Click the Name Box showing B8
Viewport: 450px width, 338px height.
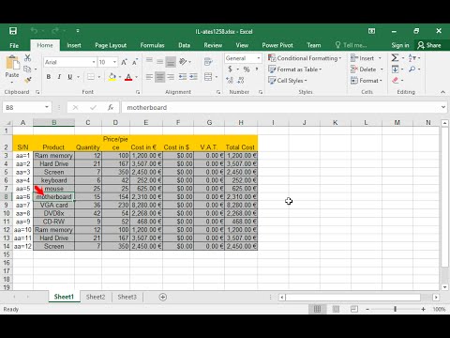click(x=26, y=107)
